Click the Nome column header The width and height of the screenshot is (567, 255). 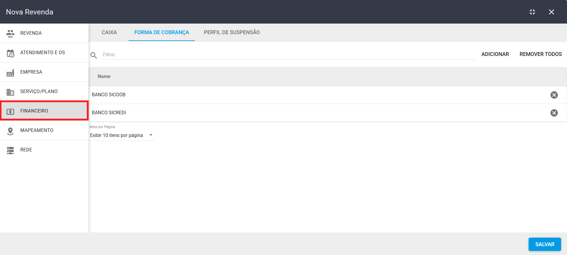tap(104, 77)
